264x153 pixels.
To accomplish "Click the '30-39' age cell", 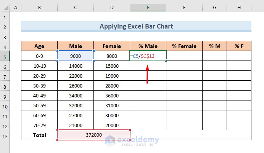I will [39, 86].
